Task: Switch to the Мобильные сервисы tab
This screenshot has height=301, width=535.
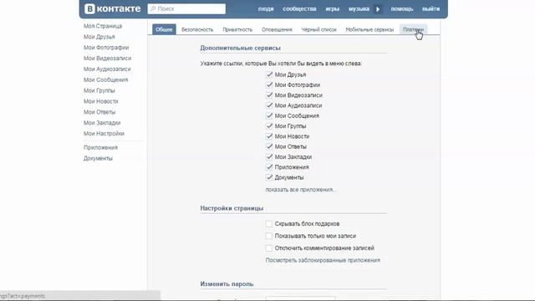Action: [369, 30]
